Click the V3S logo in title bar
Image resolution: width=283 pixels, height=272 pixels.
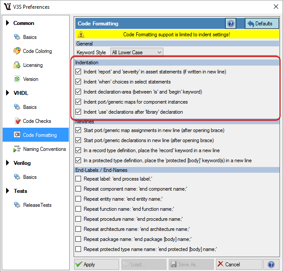[7, 7]
